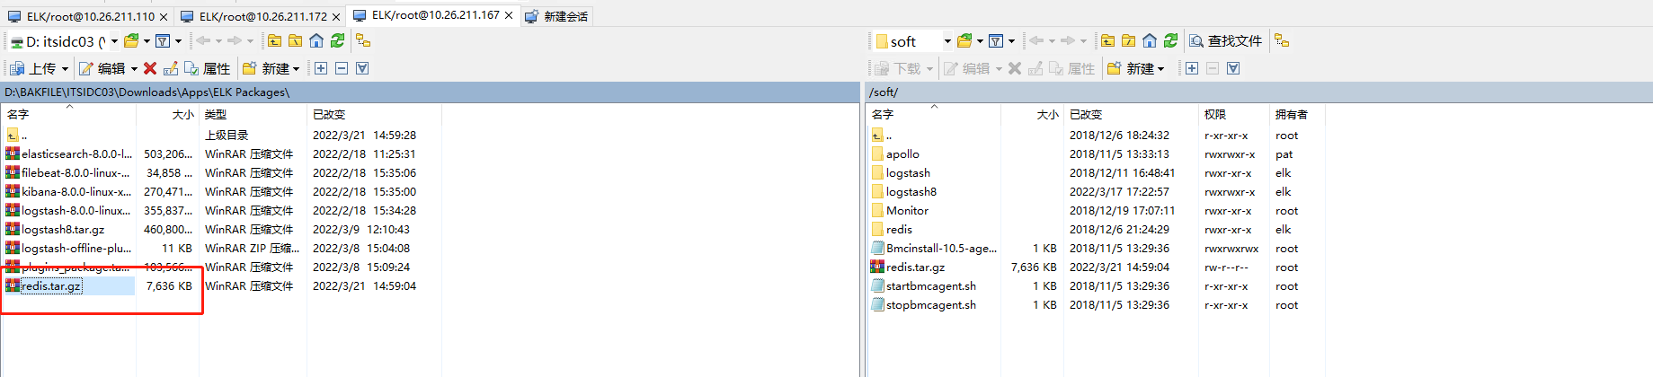This screenshot has width=1653, height=377.
Task: Click Unselect Files minus icon in local toolbar
Action: (342, 68)
